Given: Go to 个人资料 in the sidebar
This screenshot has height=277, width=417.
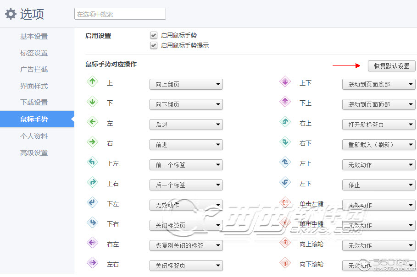Looking at the screenshot, I should (x=34, y=136).
